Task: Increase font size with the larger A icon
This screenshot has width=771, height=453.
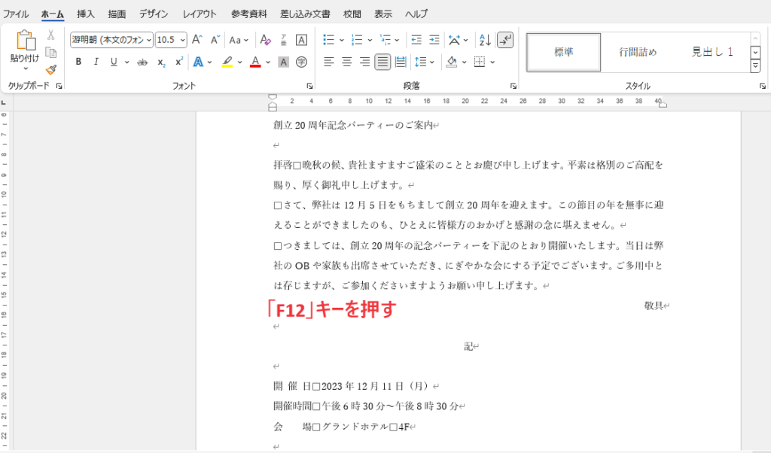Action: coord(197,40)
